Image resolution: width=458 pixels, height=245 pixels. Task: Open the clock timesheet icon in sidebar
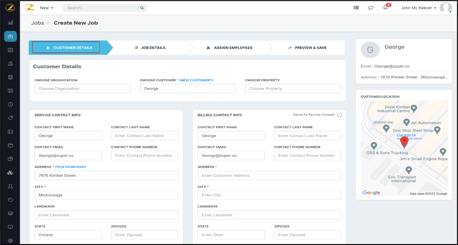point(10,105)
